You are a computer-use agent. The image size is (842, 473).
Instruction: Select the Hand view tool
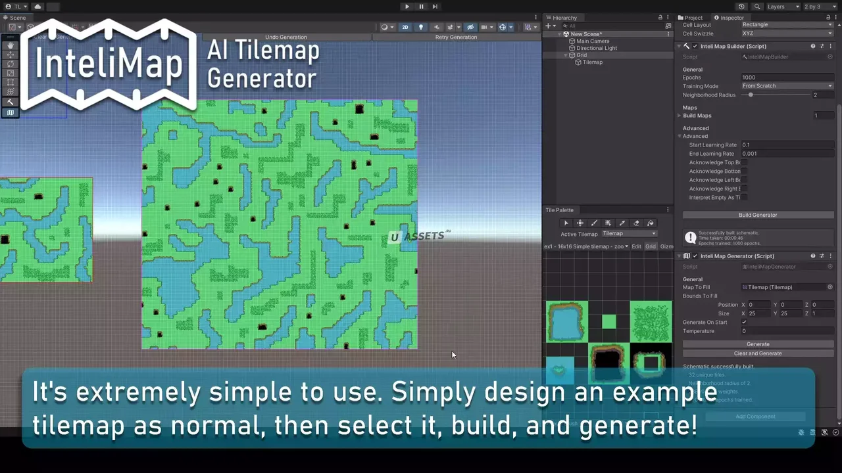10,45
